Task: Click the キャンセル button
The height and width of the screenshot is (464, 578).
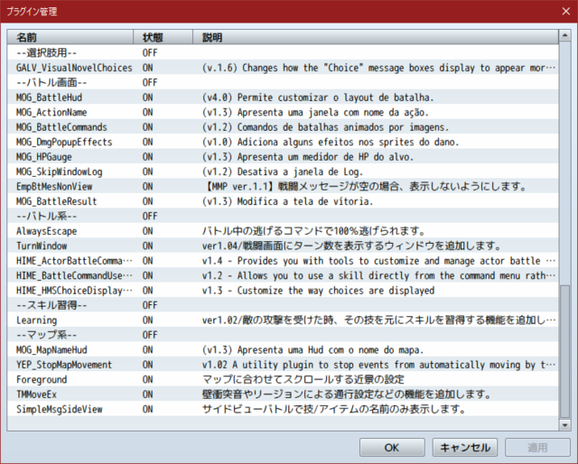Action: pyautogui.click(x=465, y=448)
